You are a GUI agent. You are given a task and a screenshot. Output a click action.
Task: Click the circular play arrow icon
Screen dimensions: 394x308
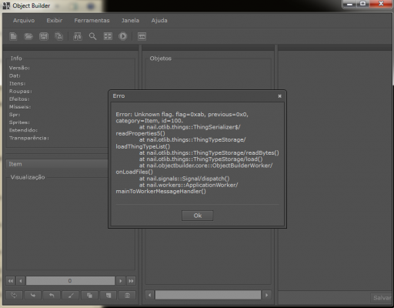123,36
